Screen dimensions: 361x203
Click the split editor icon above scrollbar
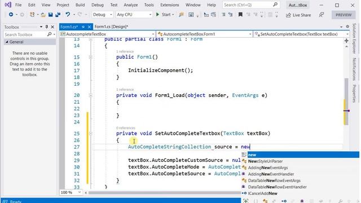[346, 41]
